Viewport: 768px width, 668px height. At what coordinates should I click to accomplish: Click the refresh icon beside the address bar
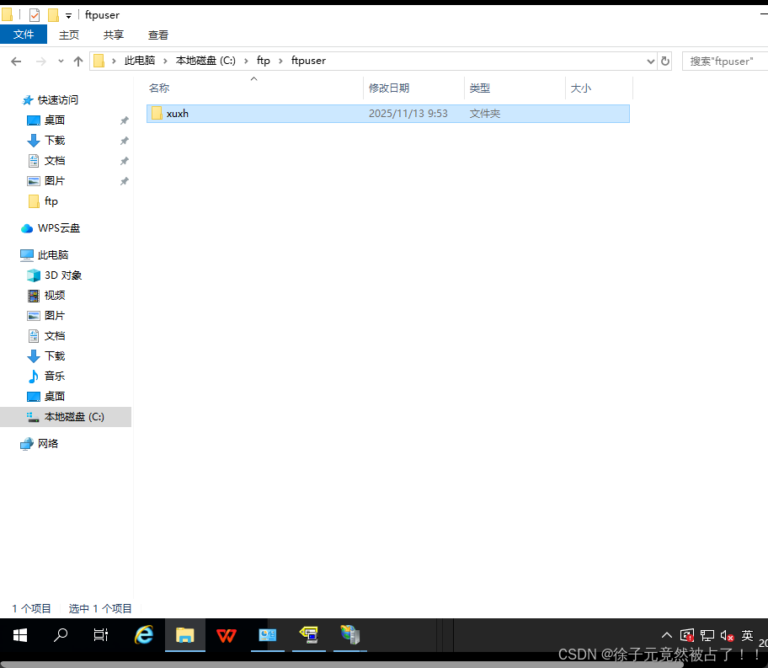coord(664,60)
